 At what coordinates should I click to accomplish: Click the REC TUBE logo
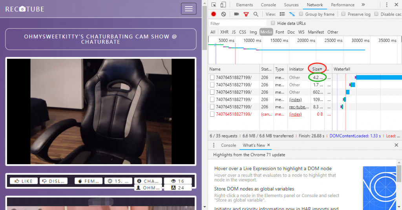pyautogui.click(x=25, y=9)
